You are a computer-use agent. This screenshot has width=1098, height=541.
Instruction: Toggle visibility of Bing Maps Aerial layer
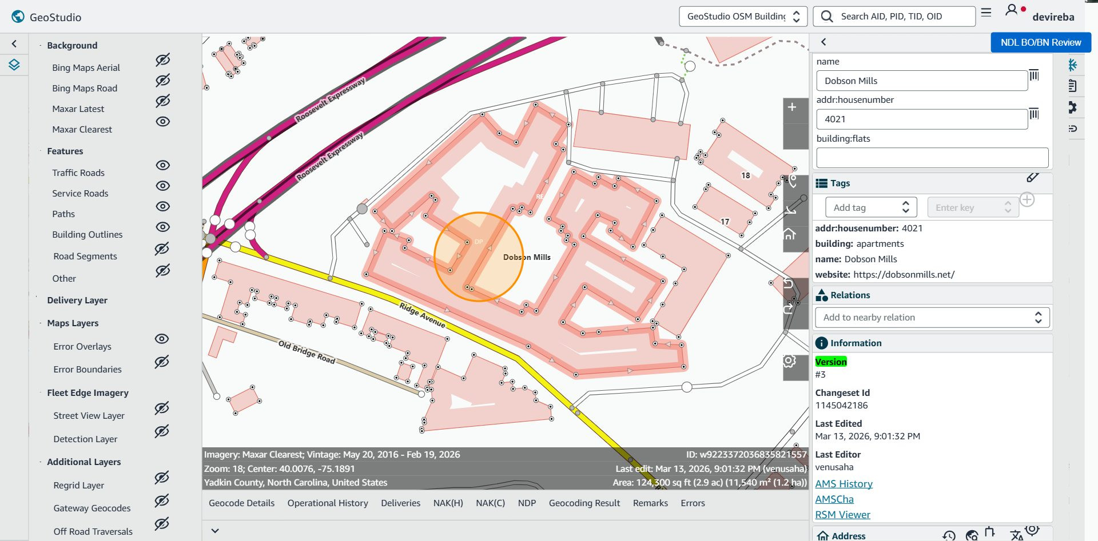click(163, 60)
